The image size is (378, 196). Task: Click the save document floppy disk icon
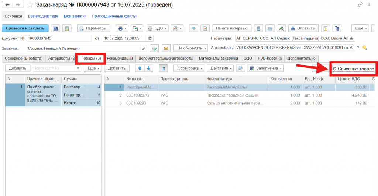(56, 28)
